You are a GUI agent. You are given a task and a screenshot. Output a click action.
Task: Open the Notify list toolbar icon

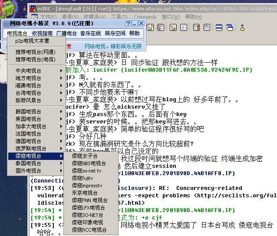pos(196,27)
